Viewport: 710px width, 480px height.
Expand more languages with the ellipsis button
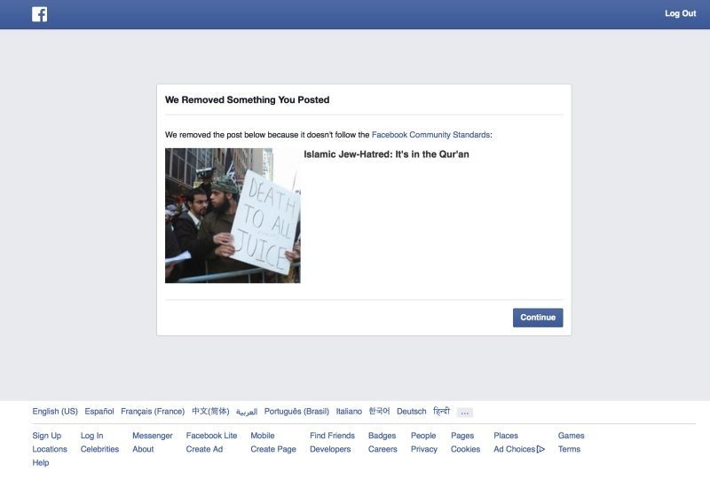[x=464, y=412]
